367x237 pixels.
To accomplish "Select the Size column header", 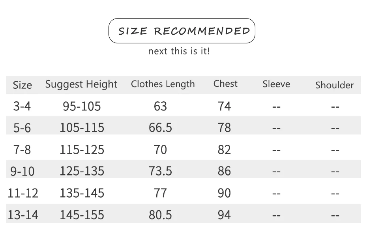I will [x=22, y=85].
